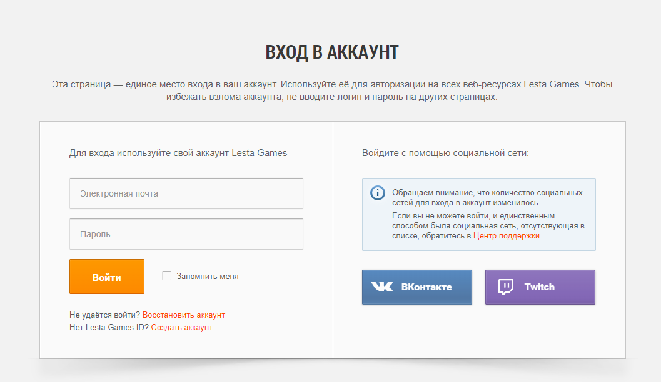Image resolution: width=661 pixels, height=382 pixels.
Task: Follow the Создать аккаунт link
Action: point(181,328)
